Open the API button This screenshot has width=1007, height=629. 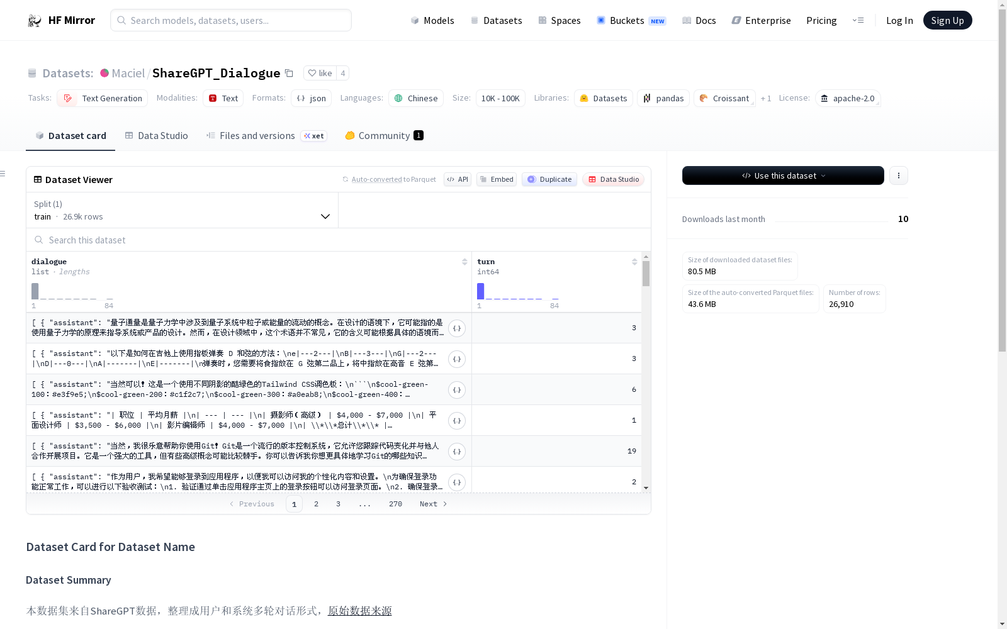458,179
